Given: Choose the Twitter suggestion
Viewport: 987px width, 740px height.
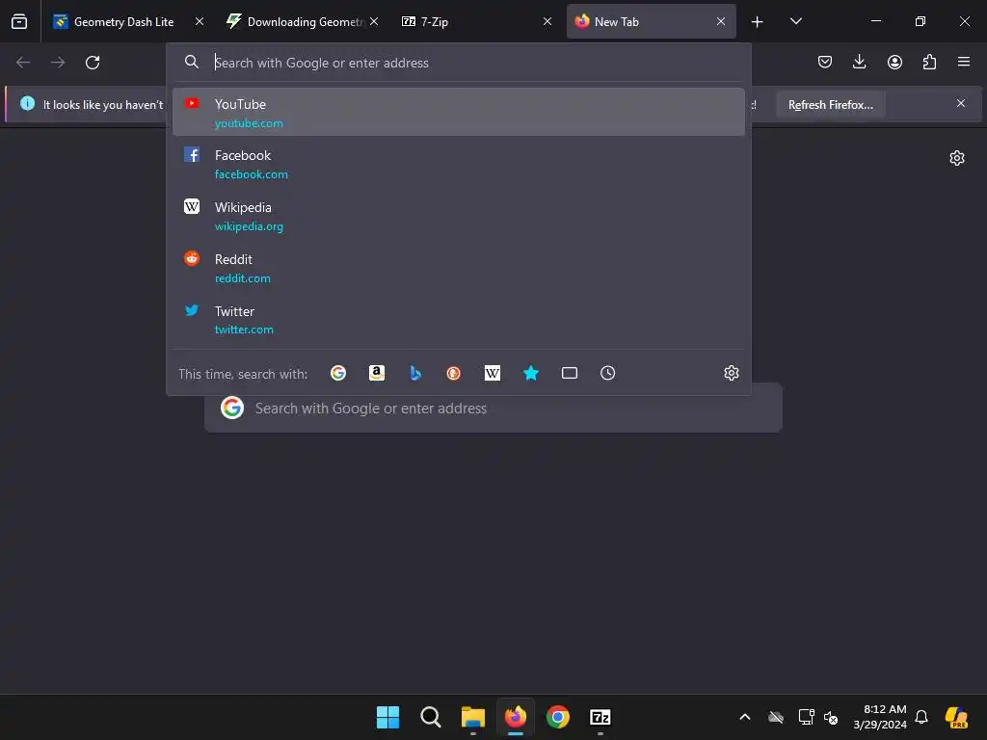Looking at the screenshot, I should click(458, 320).
